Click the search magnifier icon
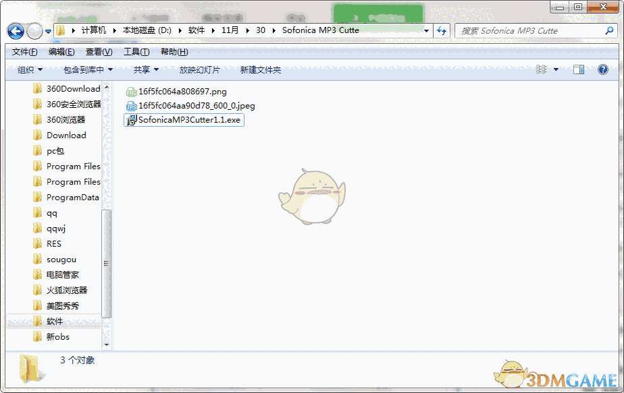This screenshot has width=624, height=393. click(x=608, y=30)
